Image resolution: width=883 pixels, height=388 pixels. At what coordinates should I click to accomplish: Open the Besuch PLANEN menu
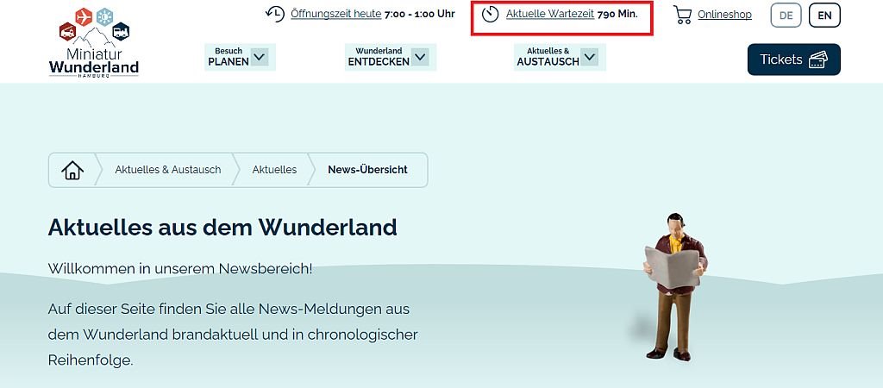(229, 57)
